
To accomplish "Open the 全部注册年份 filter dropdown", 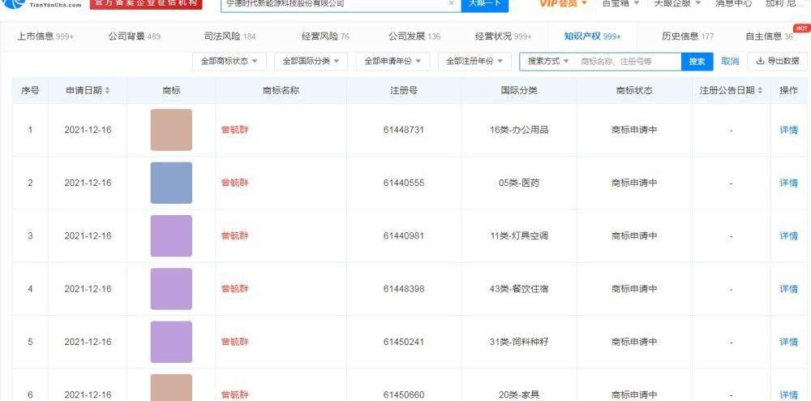I will [x=474, y=62].
